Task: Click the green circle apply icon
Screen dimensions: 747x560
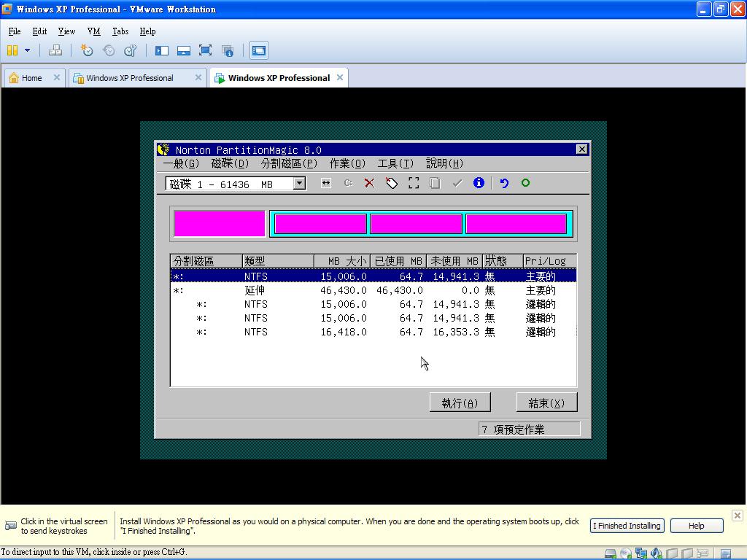Action: 525,183
